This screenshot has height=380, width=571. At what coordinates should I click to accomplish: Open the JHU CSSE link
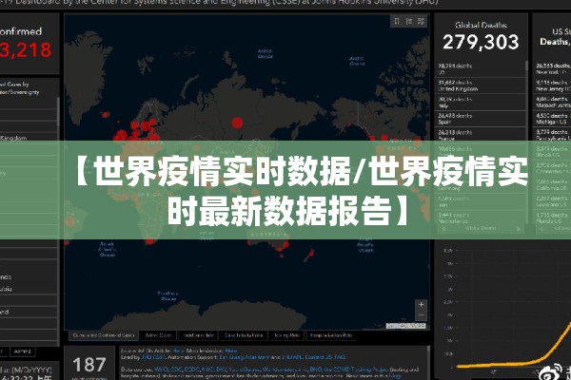(152, 357)
